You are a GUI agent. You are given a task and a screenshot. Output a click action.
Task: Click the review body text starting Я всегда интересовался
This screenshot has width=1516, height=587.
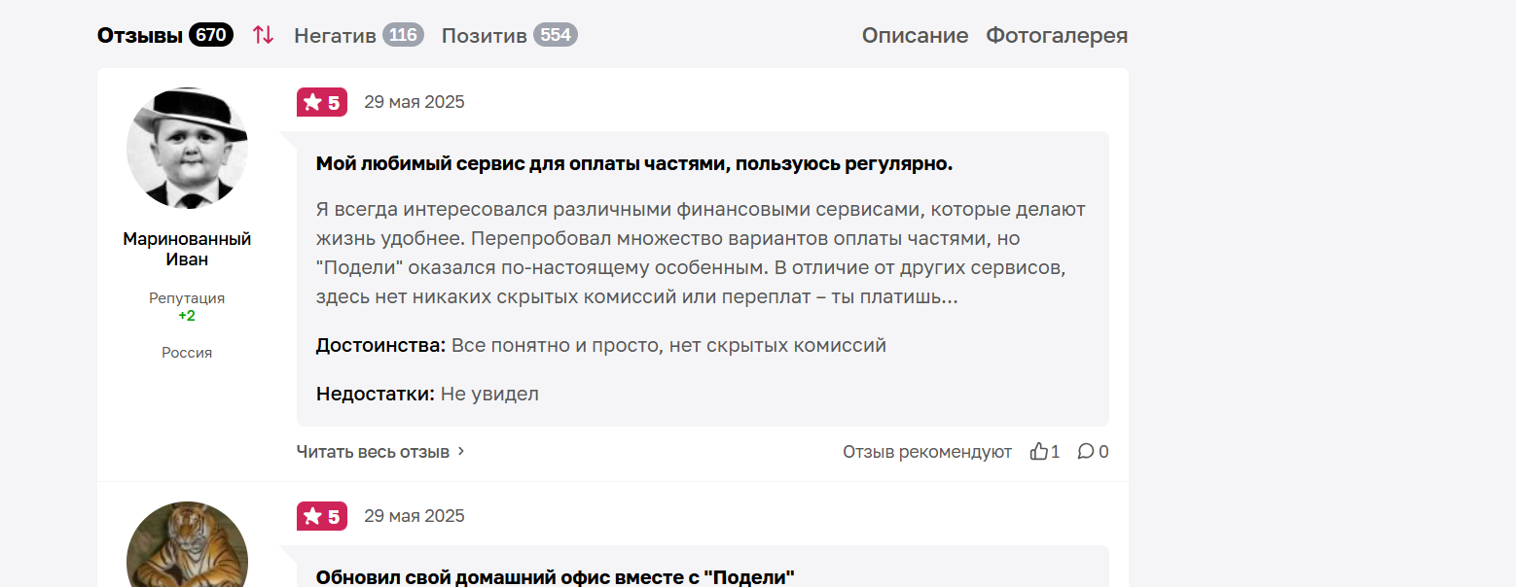(701, 253)
